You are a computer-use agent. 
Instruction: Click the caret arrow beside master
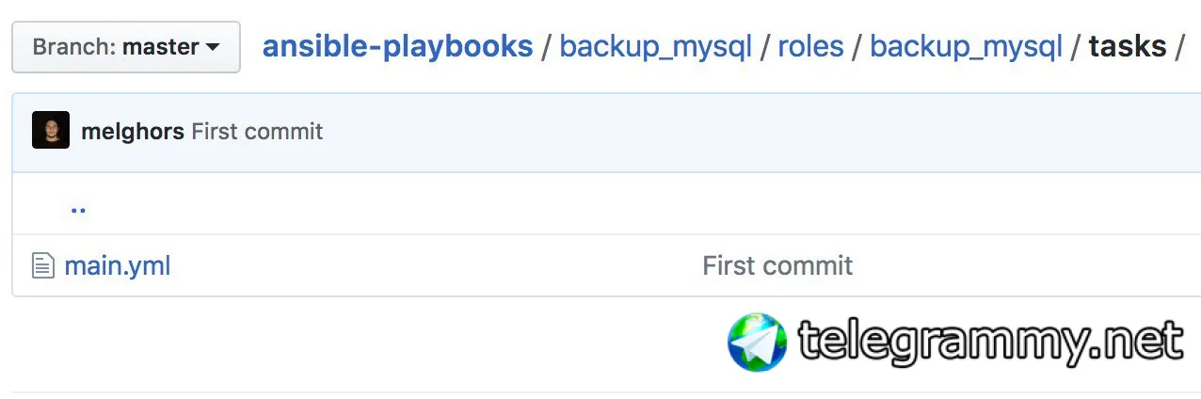[213, 47]
